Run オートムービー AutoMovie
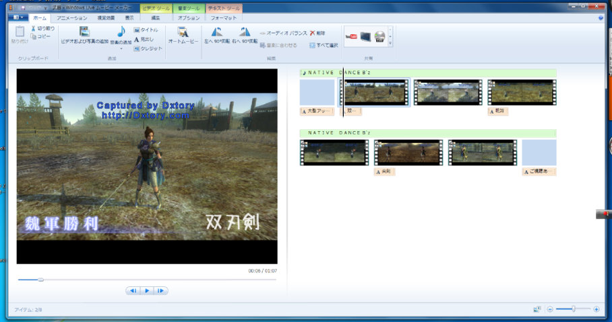Screen dimensions: 612x322 [x=183, y=36]
